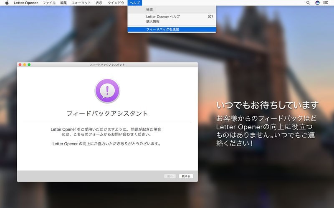This screenshot has height=208, width=334.
Task: Click the フィードバックアシスタント heading text
Action: tap(107, 113)
